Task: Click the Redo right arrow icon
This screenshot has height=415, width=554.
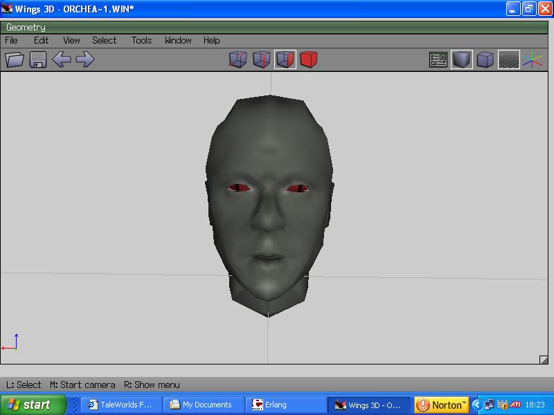Action: [85, 59]
